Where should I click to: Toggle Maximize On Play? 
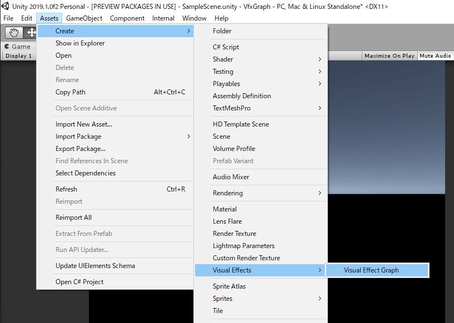click(389, 56)
